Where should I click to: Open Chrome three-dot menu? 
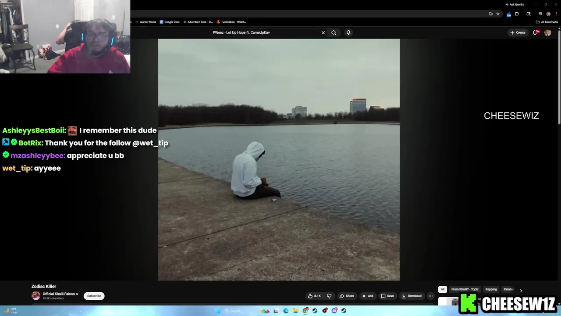[x=556, y=14]
